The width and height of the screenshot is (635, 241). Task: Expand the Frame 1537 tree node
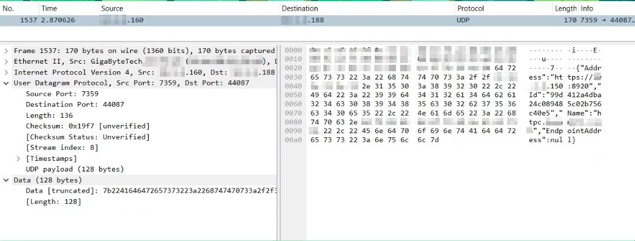point(6,51)
